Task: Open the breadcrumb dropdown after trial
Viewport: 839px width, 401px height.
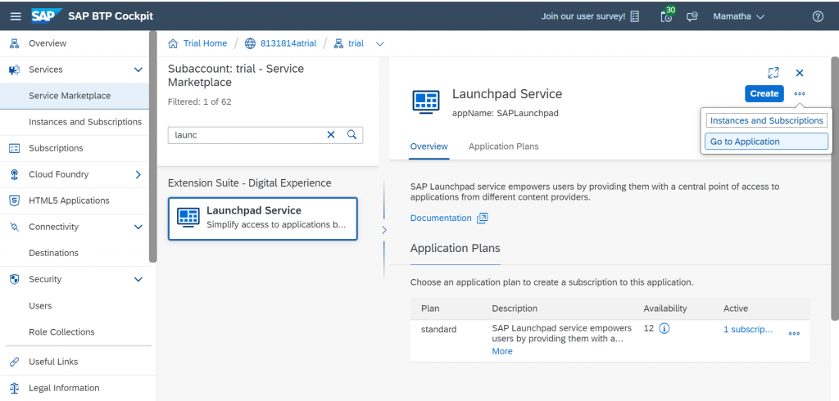Action: point(380,44)
